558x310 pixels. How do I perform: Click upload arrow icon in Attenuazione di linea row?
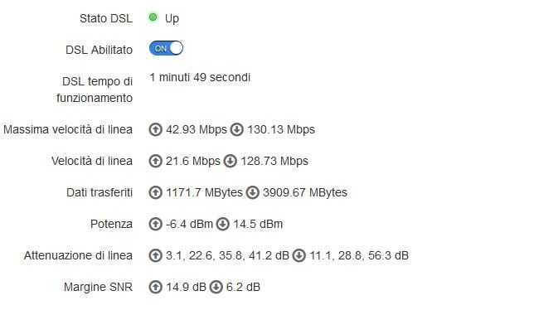tap(156, 255)
